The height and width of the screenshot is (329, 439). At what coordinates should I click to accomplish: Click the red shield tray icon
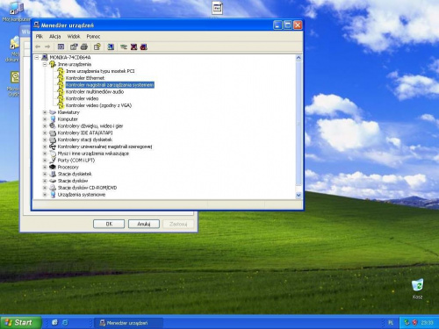[x=414, y=323]
